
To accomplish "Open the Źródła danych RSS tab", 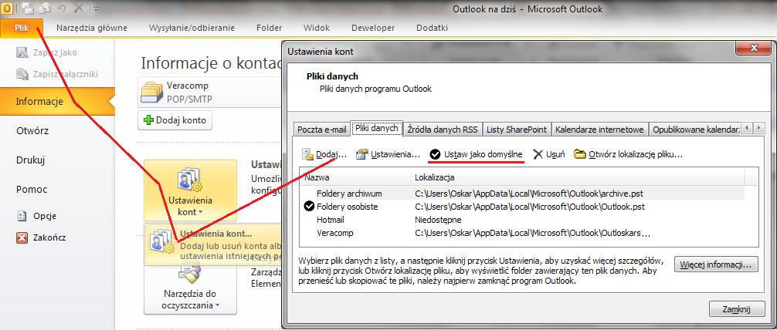I will point(443,130).
